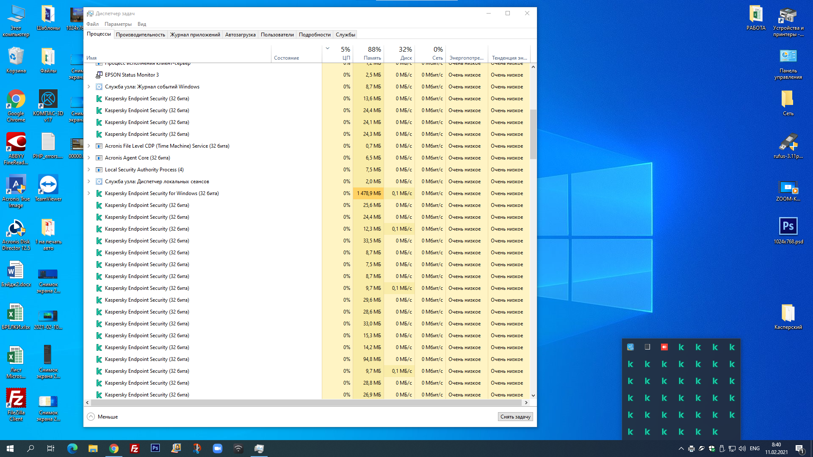Sort by Память column header

(372, 53)
